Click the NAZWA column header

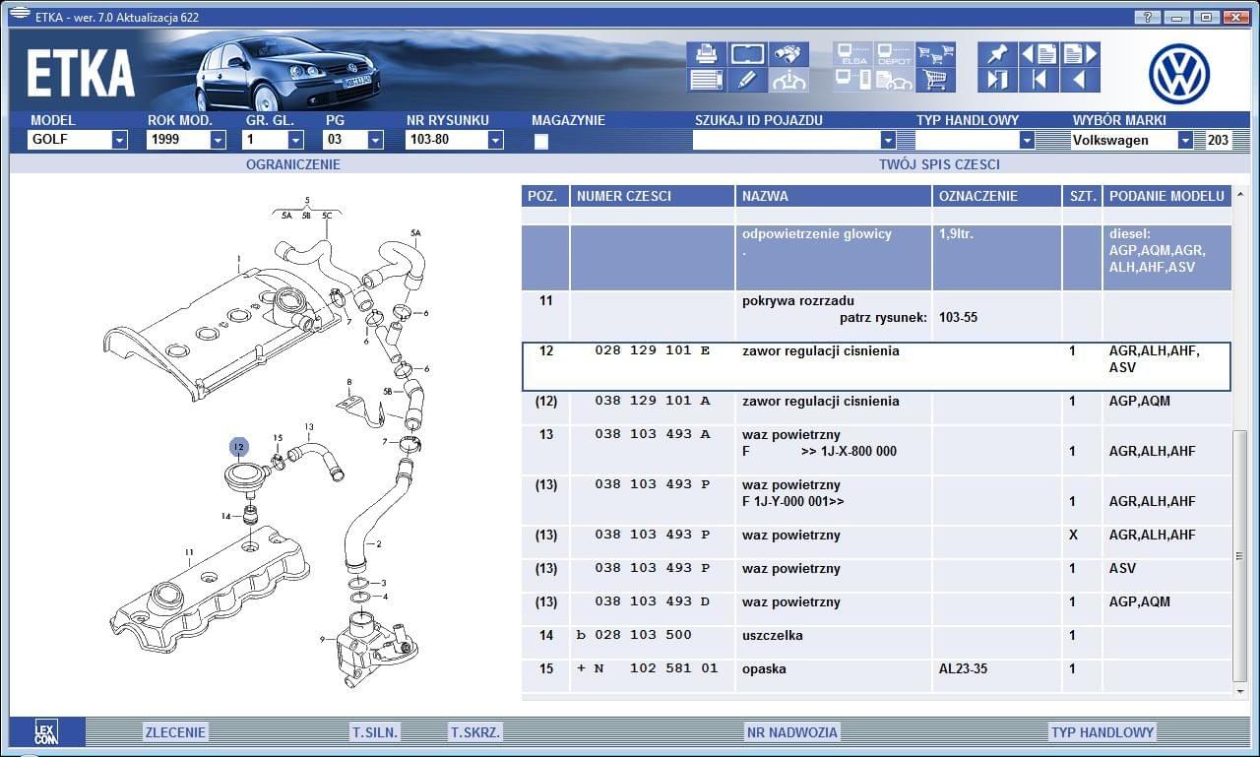click(x=834, y=196)
